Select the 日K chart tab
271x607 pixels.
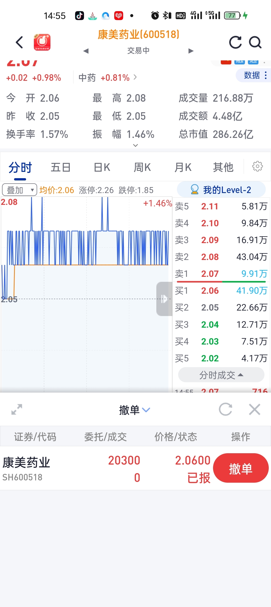[x=102, y=167]
